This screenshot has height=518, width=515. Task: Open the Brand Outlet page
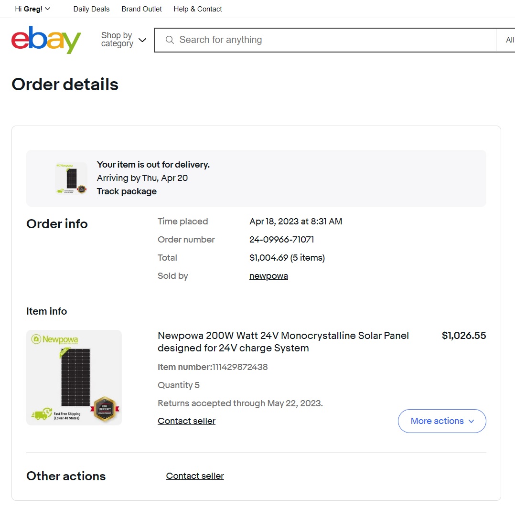click(141, 9)
